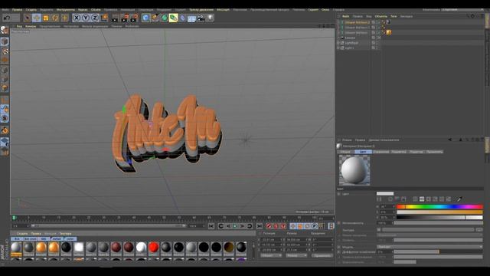Click the color wheel mode icon
The height and width of the screenshot is (276, 490).
pyautogui.click(x=390, y=199)
